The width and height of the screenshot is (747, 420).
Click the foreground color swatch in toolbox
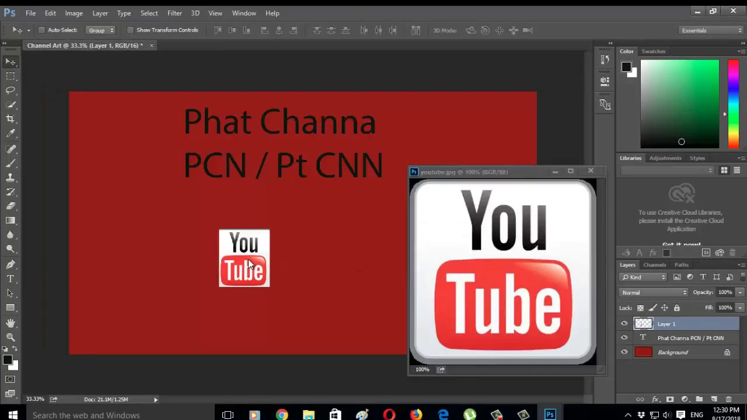coord(7,360)
